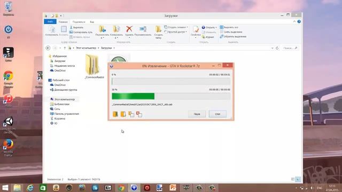Screen dimensions: 342x192
Task: Open Easy access (Простой доступ) dropdown
Action: point(176,32)
